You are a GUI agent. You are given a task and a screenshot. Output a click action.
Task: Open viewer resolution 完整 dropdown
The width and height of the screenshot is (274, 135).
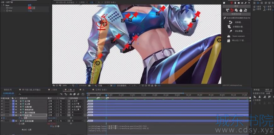pos(103,86)
